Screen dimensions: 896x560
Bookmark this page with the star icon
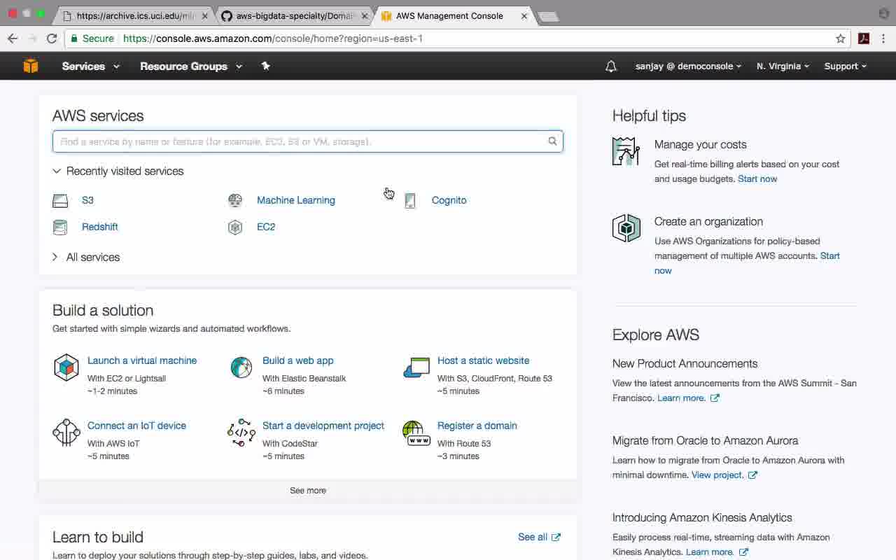841,38
